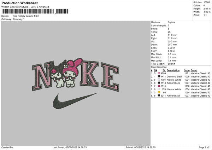
Task: Click the Max Stitch value '7.0 mm'
Action: [172, 54]
